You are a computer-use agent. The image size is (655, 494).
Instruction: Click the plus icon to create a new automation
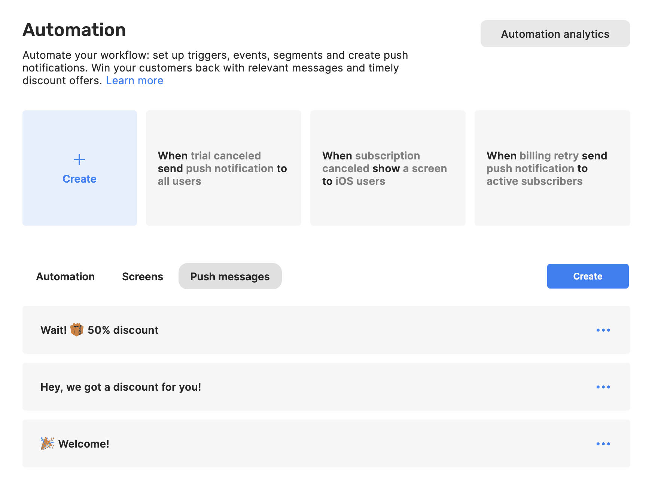(x=79, y=159)
